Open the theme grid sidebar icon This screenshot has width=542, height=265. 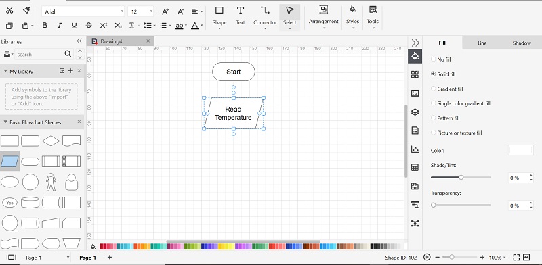[x=415, y=74]
